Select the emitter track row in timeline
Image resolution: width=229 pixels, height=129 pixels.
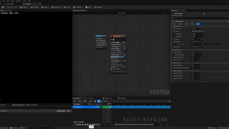pos(87,107)
